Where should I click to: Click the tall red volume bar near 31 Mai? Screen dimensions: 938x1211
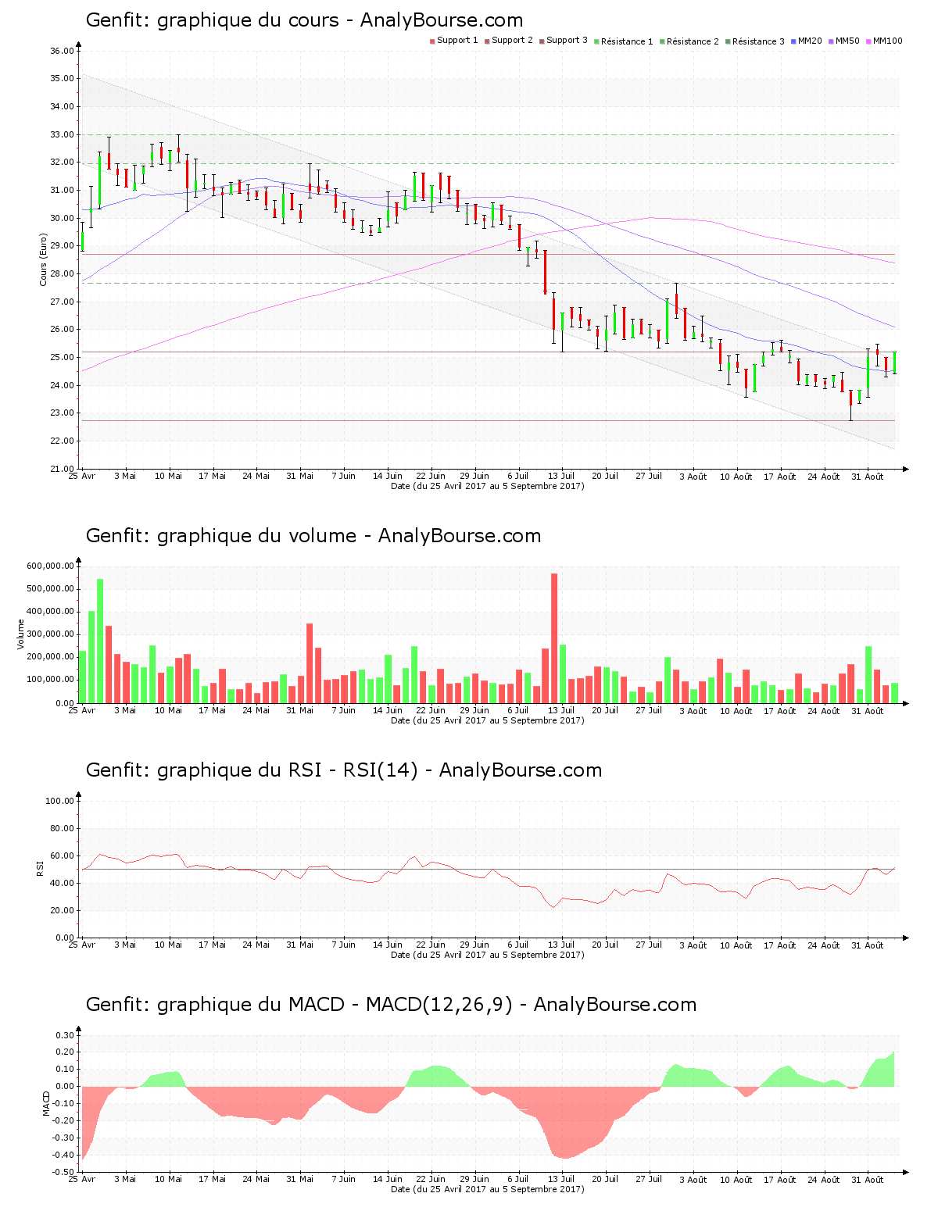(310, 663)
